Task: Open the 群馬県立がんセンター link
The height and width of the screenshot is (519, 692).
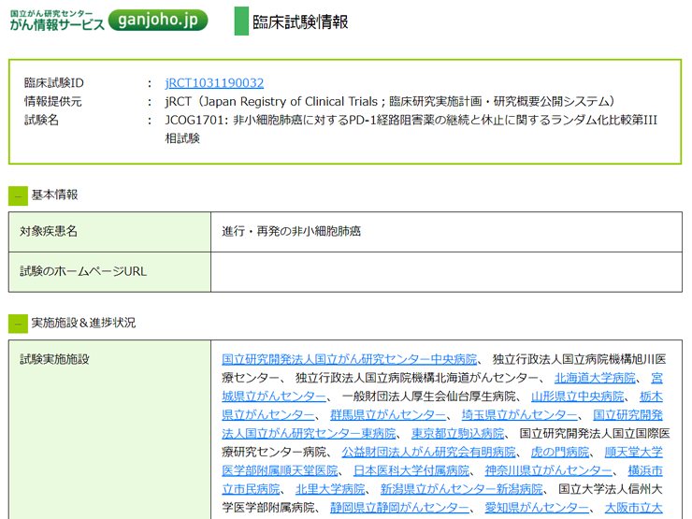Action: [388, 415]
